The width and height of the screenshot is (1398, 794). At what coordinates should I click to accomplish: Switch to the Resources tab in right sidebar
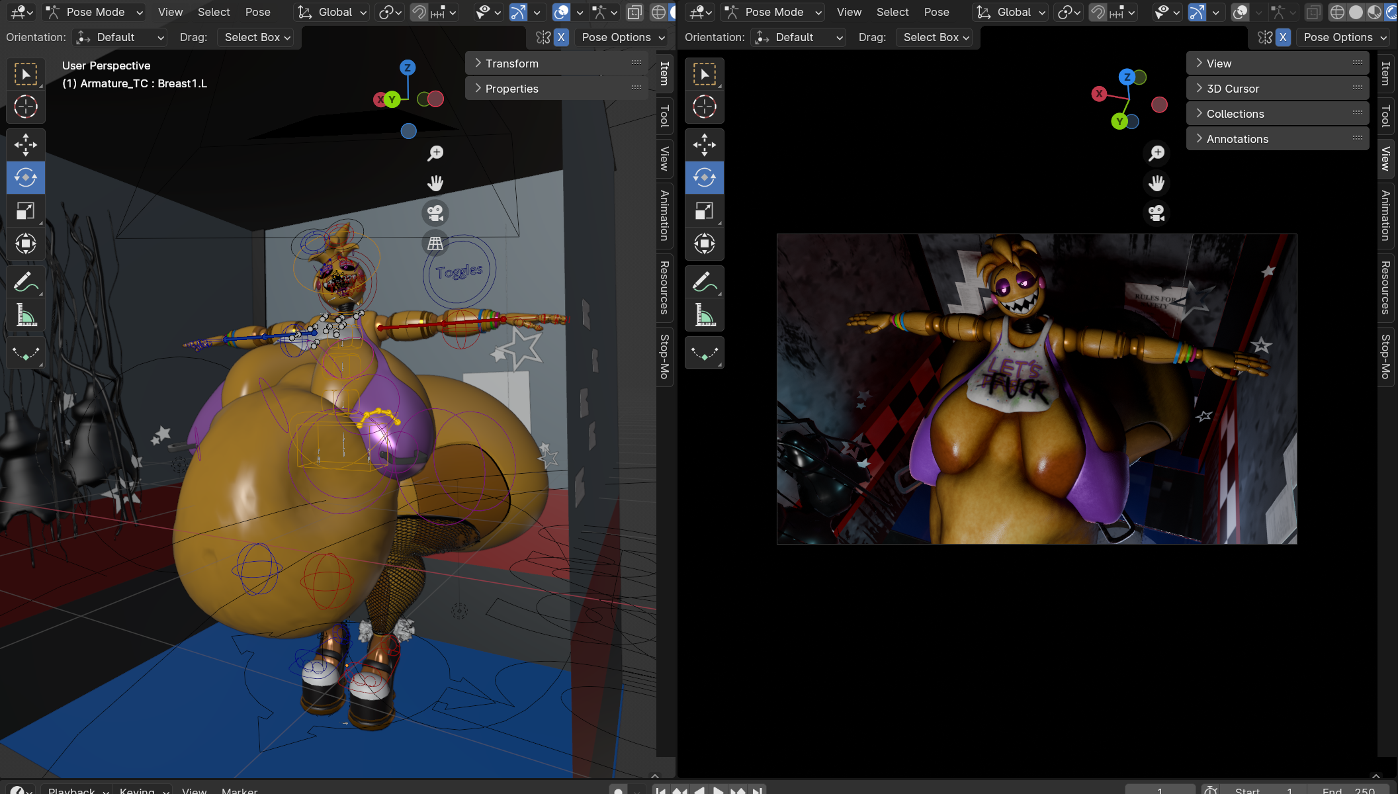point(1386,287)
